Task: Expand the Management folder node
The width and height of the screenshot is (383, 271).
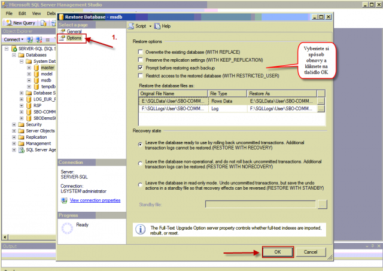Action: 14,144
